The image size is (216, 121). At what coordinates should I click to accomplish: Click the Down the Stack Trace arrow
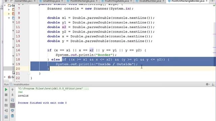point(12,95)
